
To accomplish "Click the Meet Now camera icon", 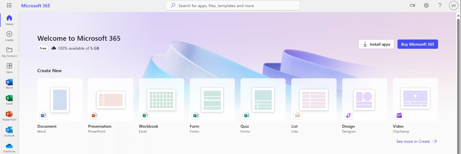I will click(x=412, y=5).
